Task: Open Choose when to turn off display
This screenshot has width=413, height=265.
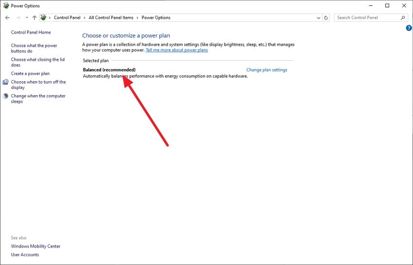Action: click(38, 85)
